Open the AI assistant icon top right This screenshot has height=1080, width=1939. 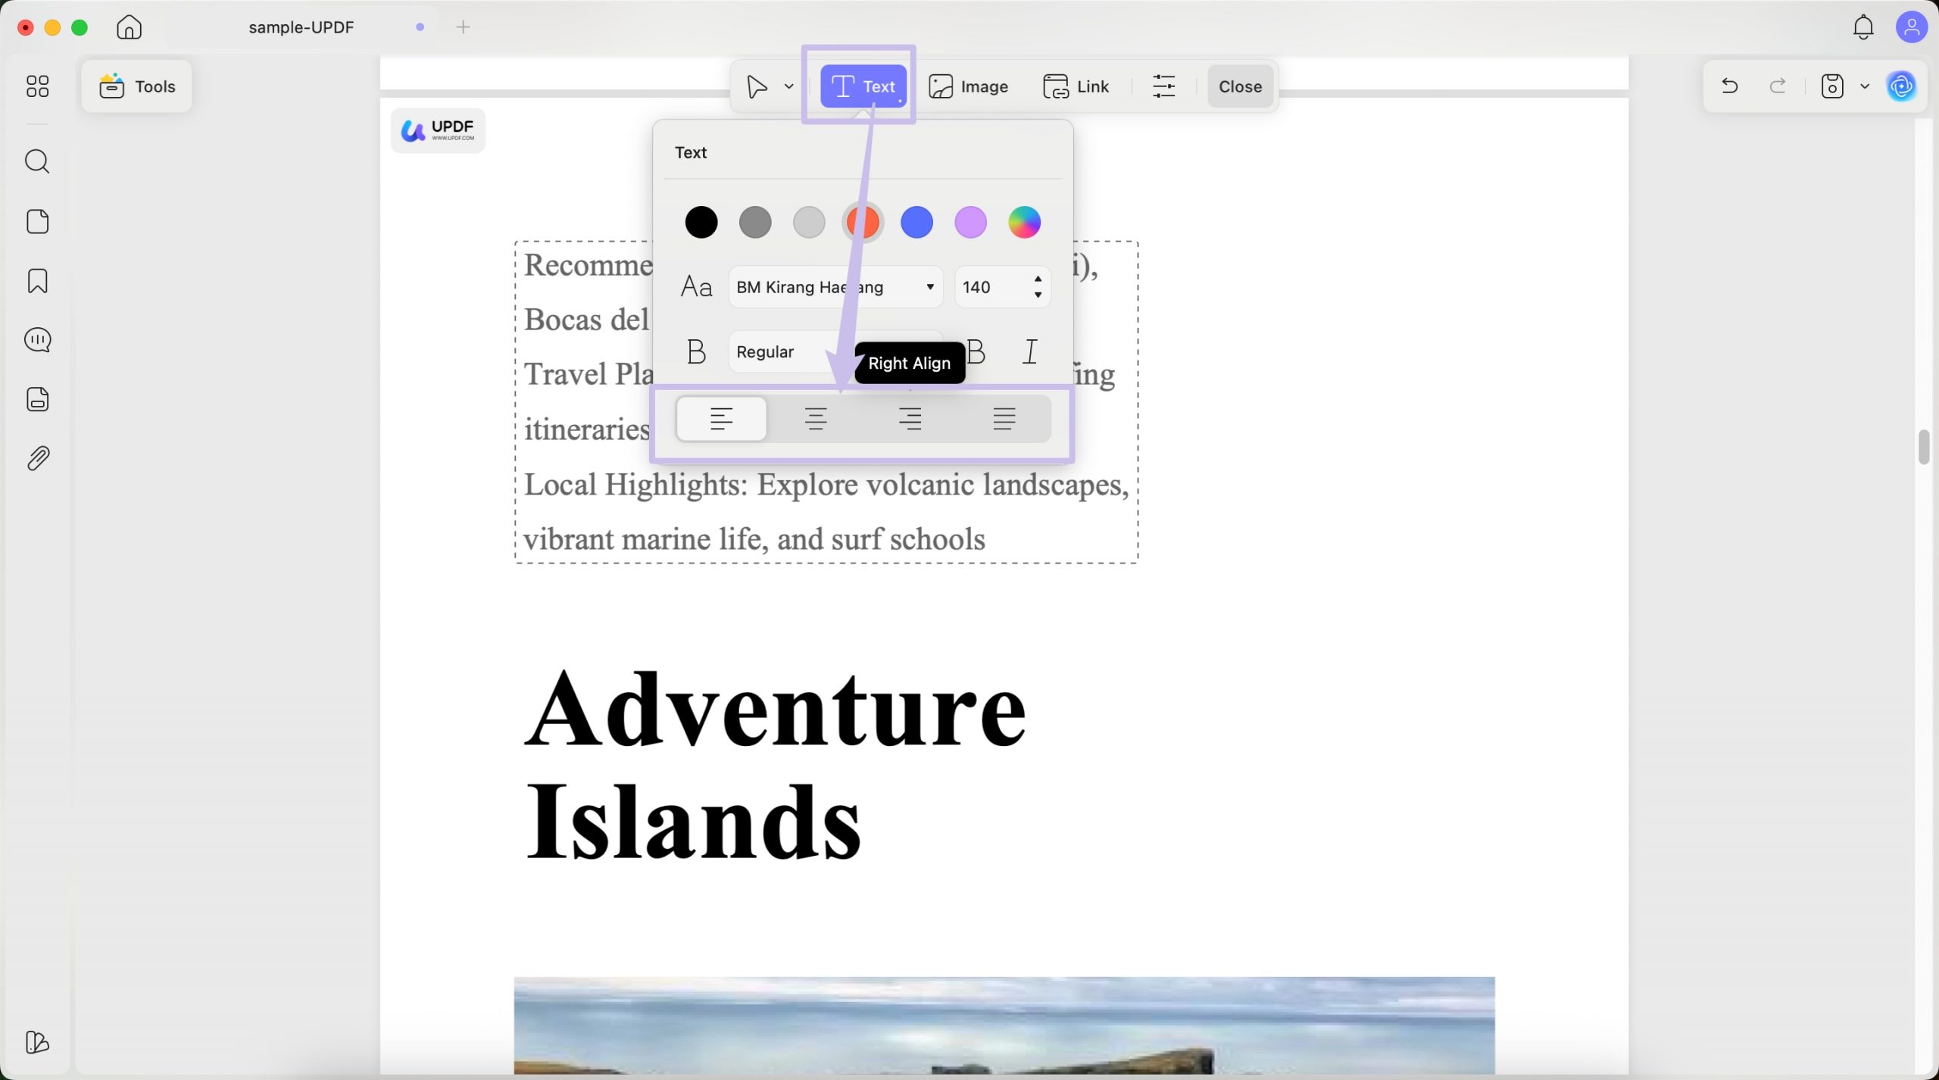[x=1903, y=86]
